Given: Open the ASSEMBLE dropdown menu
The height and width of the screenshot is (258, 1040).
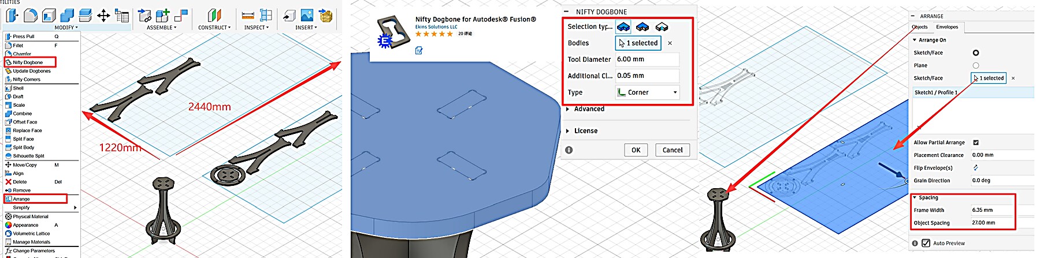Looking at the screenshot, I should click(162, 27).
